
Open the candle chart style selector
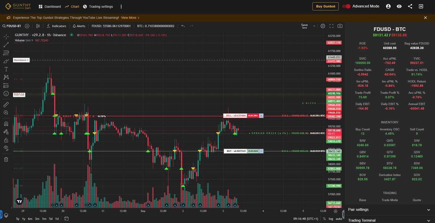tap(38, 26)
